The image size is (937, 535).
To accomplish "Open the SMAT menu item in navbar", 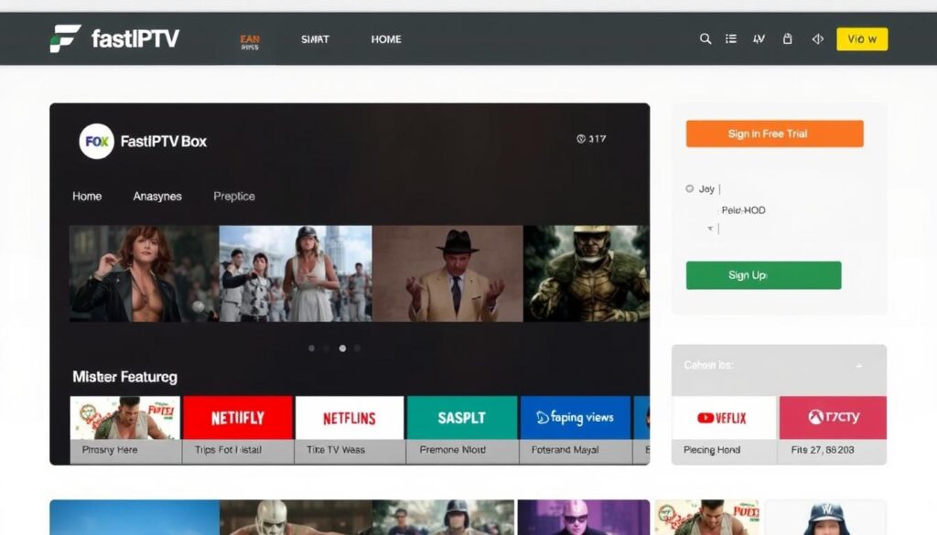I will 313,39.
